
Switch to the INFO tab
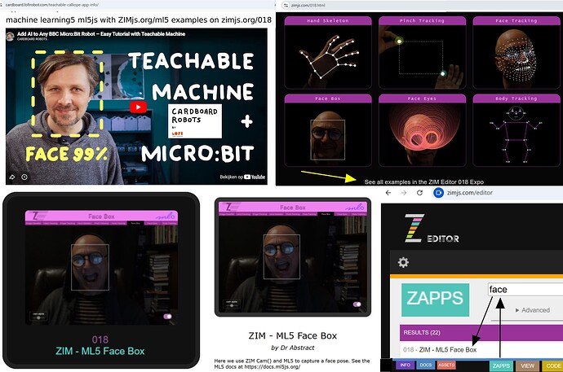405,365
